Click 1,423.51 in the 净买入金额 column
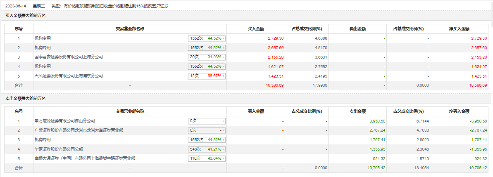 tap(479, 76)
